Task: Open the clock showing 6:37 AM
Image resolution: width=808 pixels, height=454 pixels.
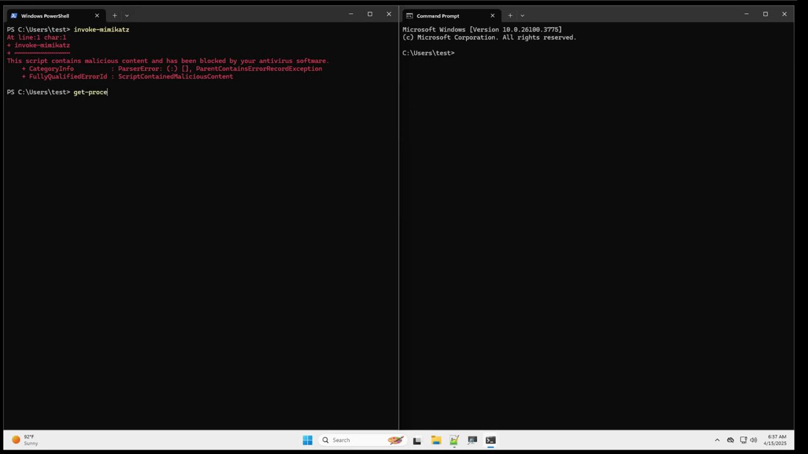Action: click(776, 440)
